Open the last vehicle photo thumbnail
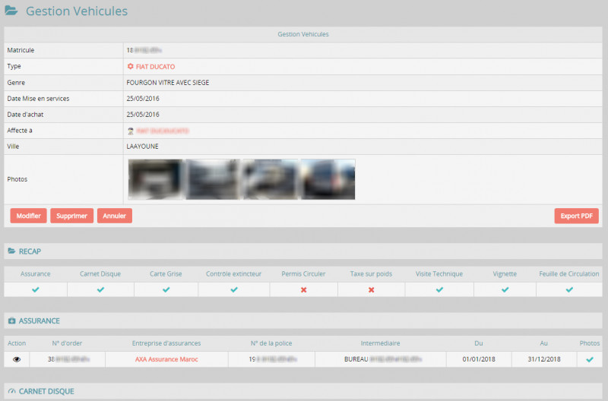Image resolution: width=608 pixels, height=401 pixels. pyautogui.click(x=328, y=179)
